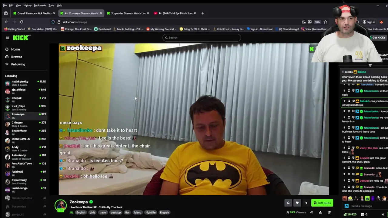
Task: Open the chat settings gear
Action: pyautogui.click(x=383, y=214)
